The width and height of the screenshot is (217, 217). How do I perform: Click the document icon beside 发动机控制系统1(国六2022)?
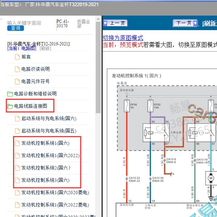(x=17, y=156)
